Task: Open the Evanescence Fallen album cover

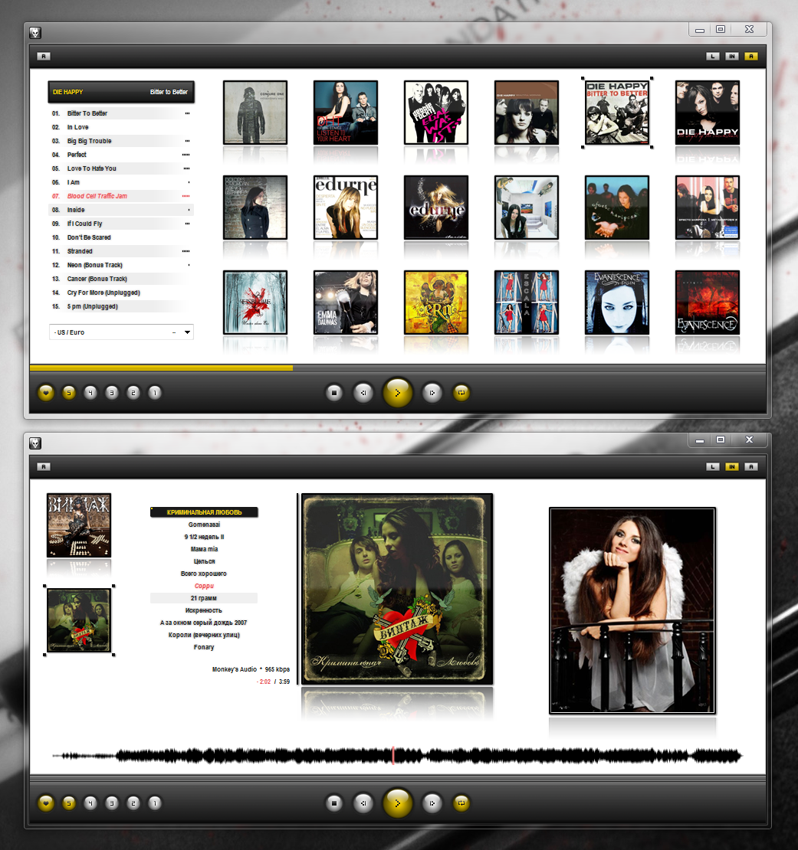Action: (617, 302)
